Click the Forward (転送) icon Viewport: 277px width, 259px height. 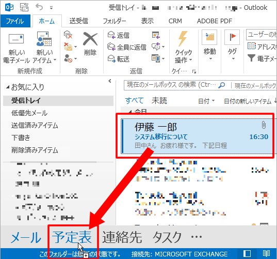(111, 58)
